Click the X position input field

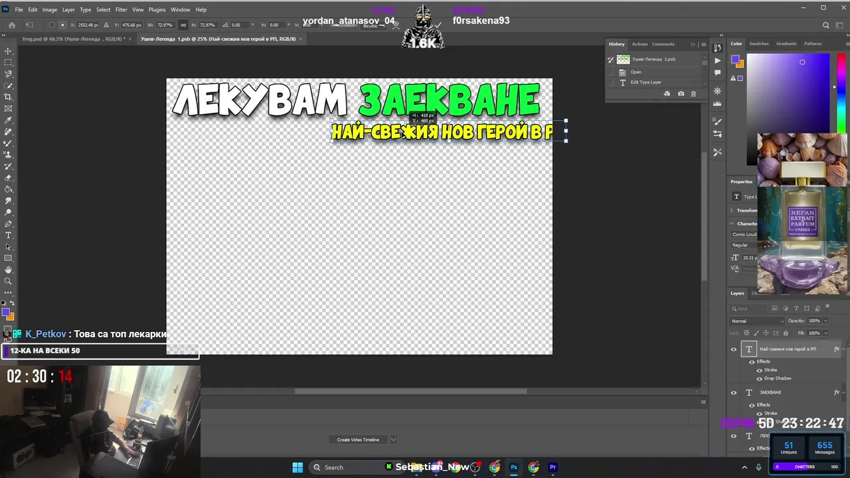[x=87, y=25]
